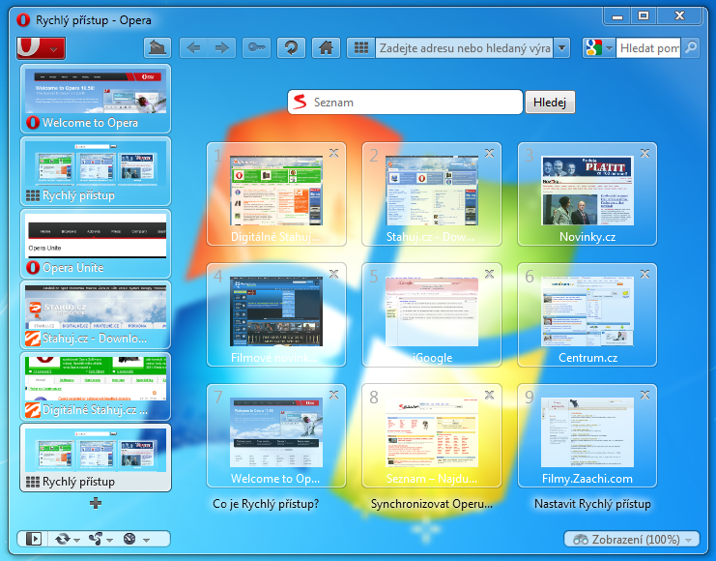Screen dimensions: 716x561
Task: Open the Google search engine dropdown
Action: pyautogui.click(x=599, y=47)
